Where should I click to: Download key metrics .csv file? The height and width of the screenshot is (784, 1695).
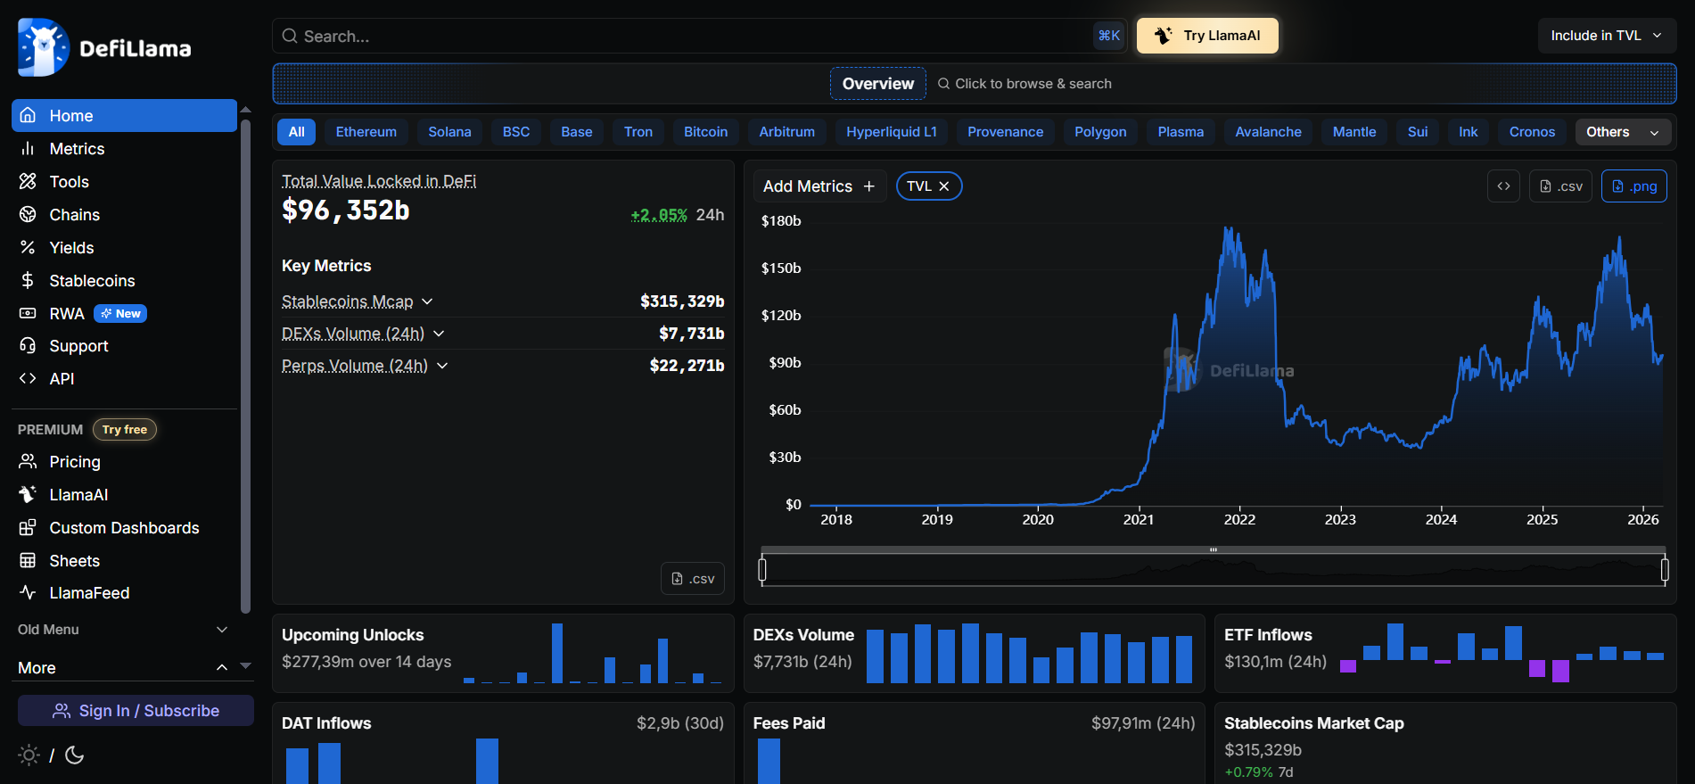coord(693,579)
